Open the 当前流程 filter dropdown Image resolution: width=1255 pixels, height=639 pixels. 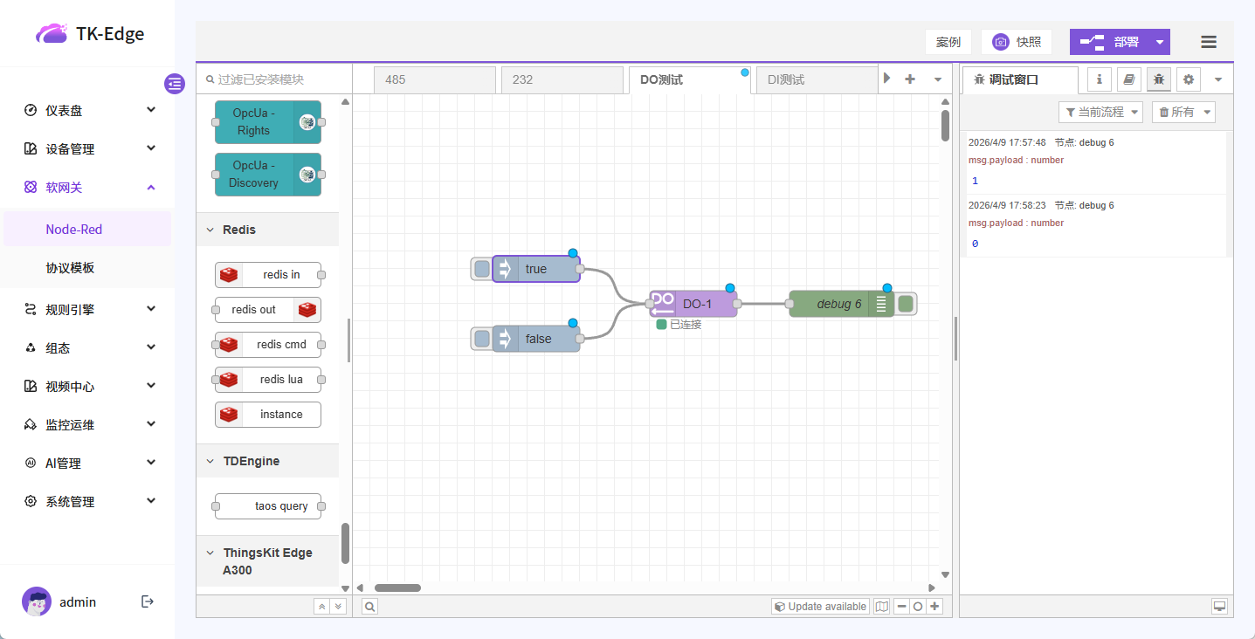point(1100,112)
